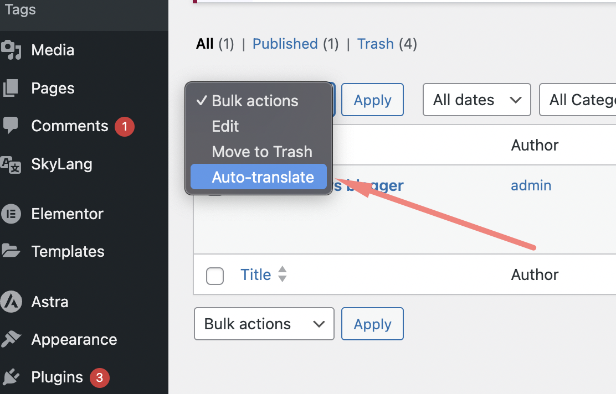Select Move to Trash in dropdown menu

pyautogui.click(x=261, y=152)
